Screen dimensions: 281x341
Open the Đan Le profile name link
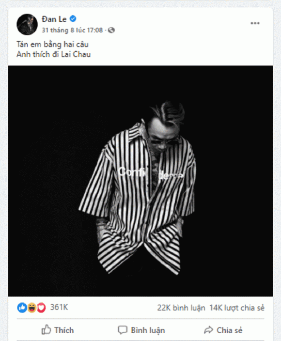pyautogui.click(x=54, y=19)
